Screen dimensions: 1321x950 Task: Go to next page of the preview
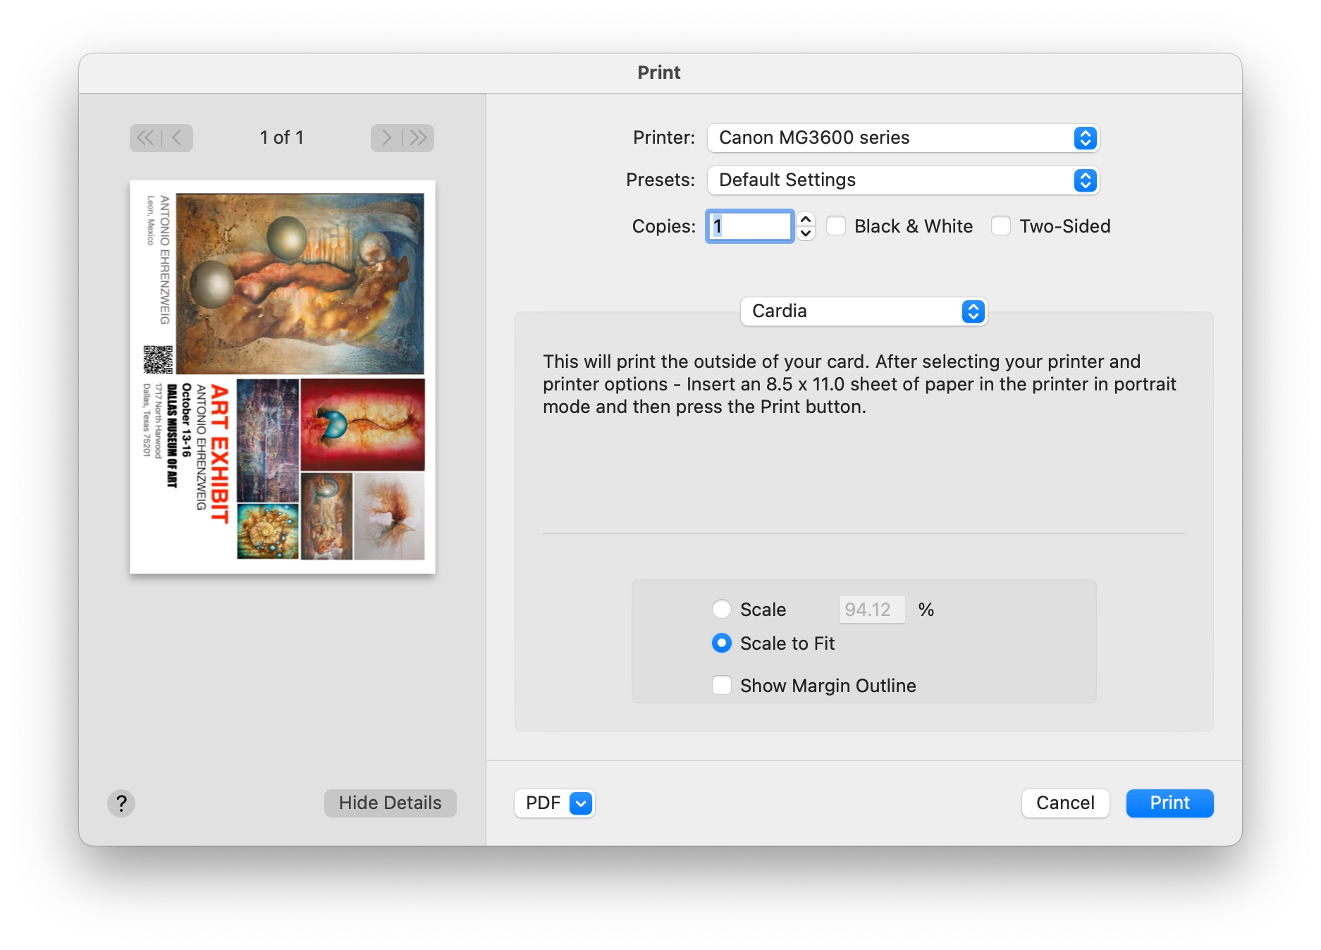click(386, 137)
